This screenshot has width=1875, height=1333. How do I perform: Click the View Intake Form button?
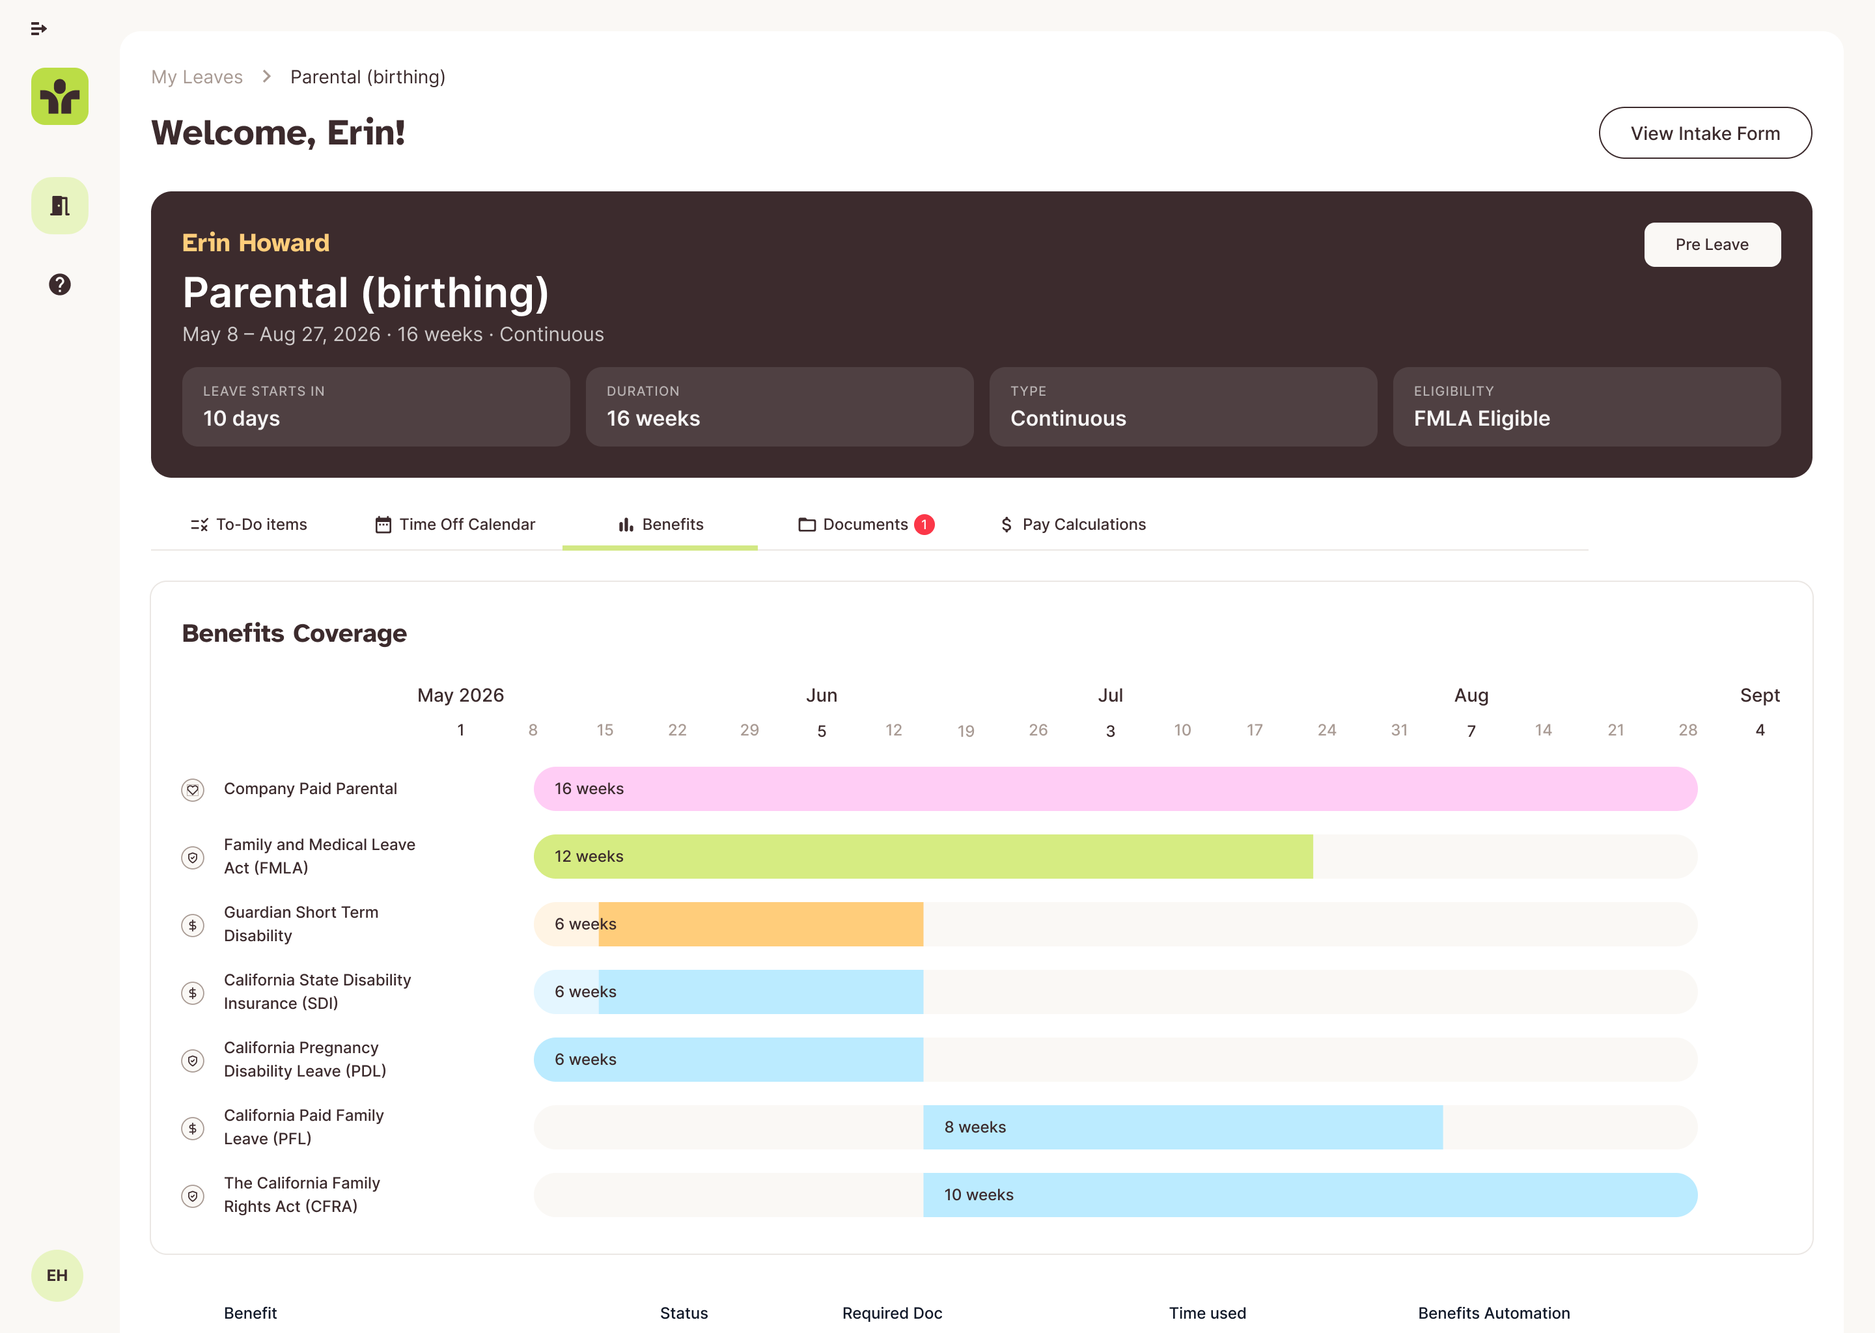(1705, 133)
